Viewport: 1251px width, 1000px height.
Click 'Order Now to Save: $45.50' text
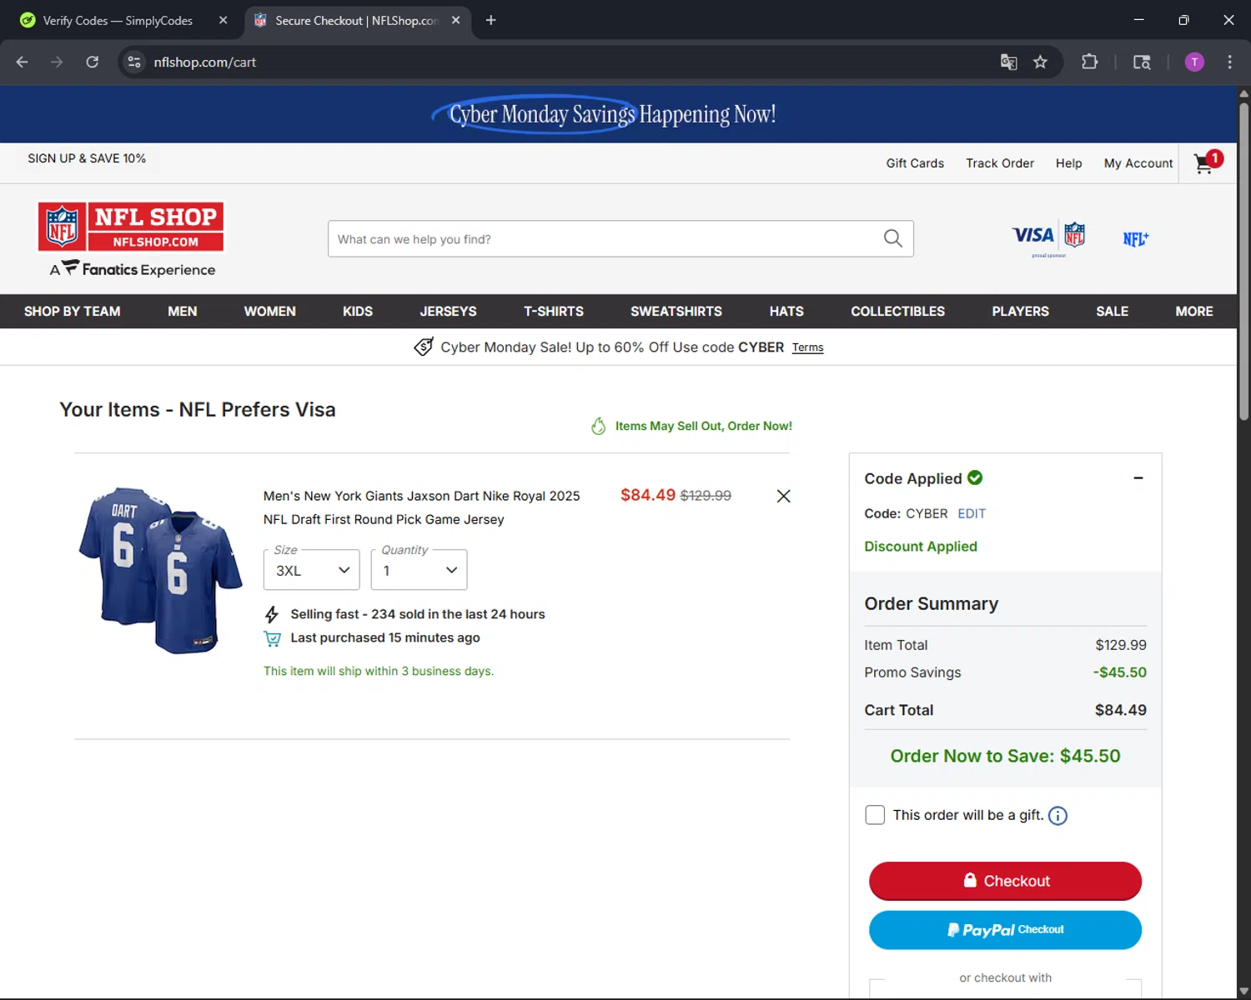click(x=1005, y=756)
